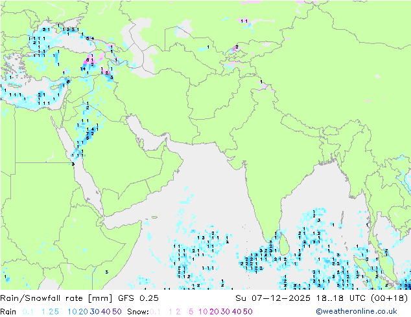Select the Rain legend value 2
411x317 pixels.
tap(51, 312)
